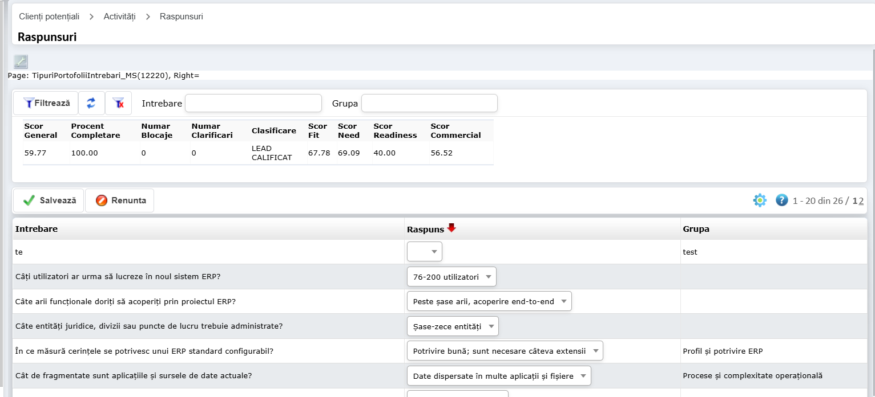Clear filters with the funnel-X icon
875x397 pixels.
pyautogui.click(x=118, y=103)
